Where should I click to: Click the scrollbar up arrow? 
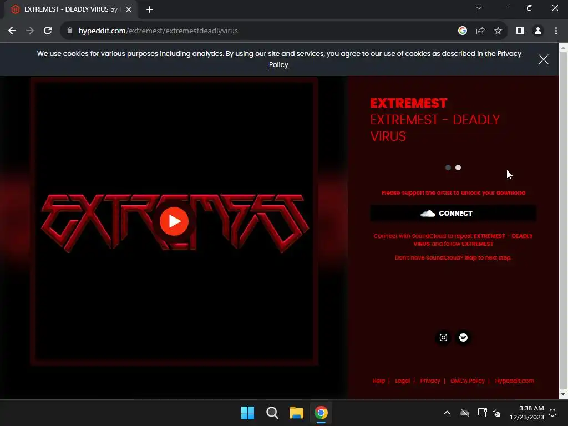pos(564,47)
